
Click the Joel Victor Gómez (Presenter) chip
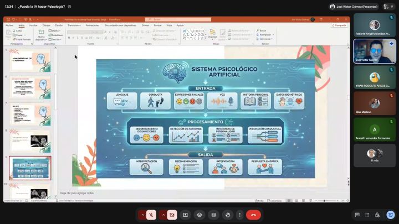pyautogui.click(x=354, y=7)
